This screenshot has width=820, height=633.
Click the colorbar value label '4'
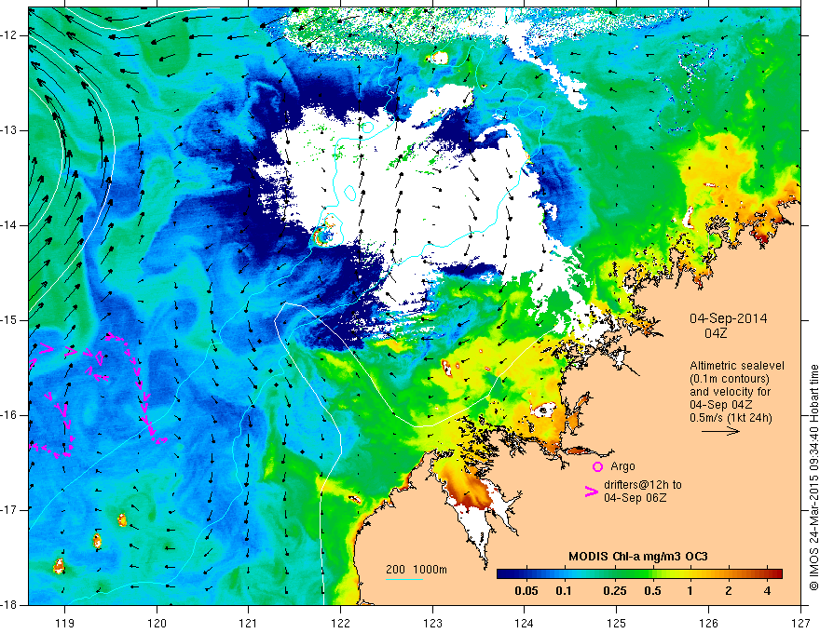pyautogui.click(x=767, y=591)
